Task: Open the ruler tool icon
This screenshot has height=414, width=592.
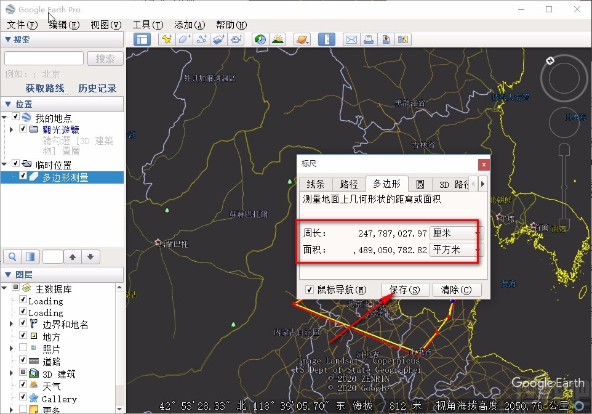Action: click(327, 39)
